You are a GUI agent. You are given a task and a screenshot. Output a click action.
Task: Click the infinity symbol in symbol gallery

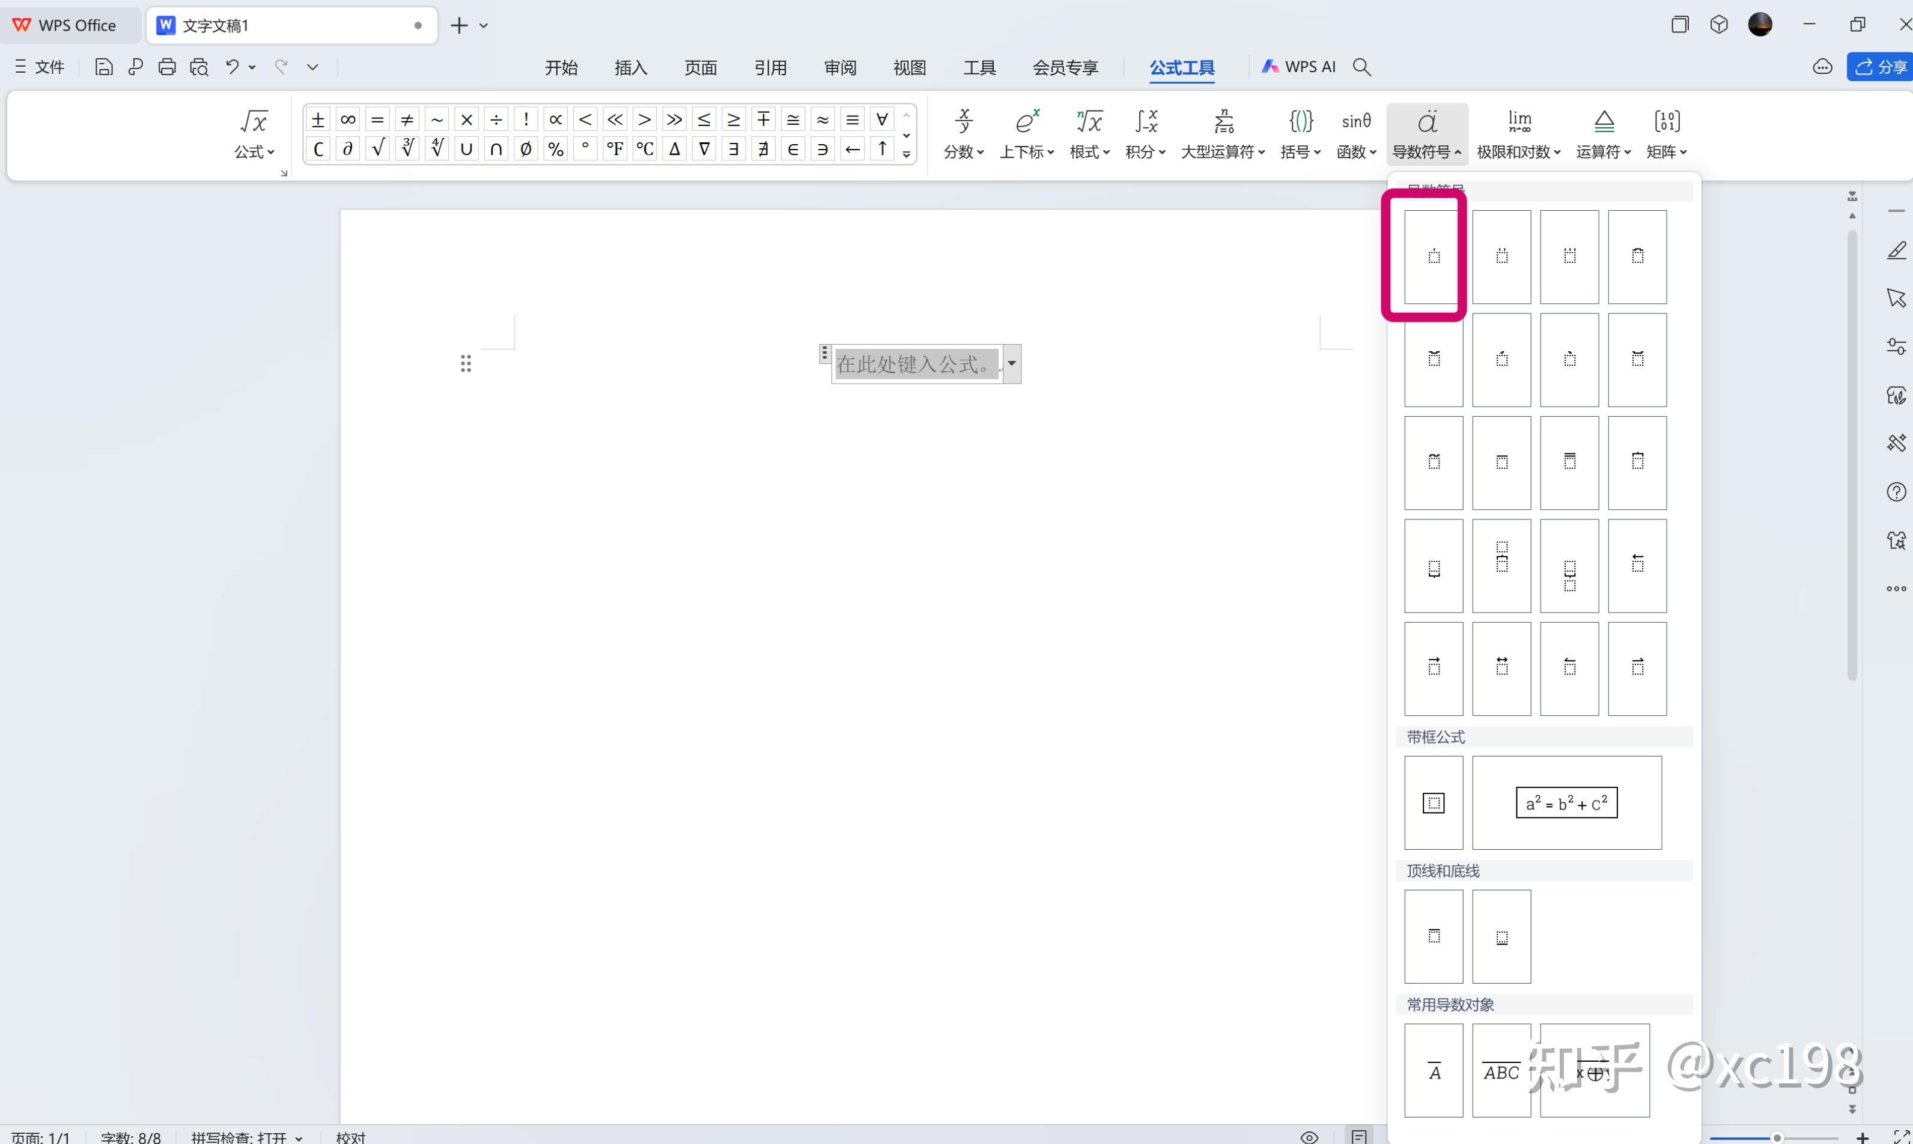tap(348, 120)
